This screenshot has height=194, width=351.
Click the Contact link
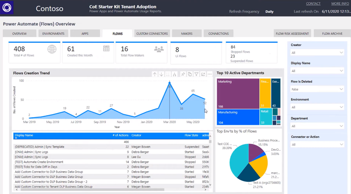(313, 4)
